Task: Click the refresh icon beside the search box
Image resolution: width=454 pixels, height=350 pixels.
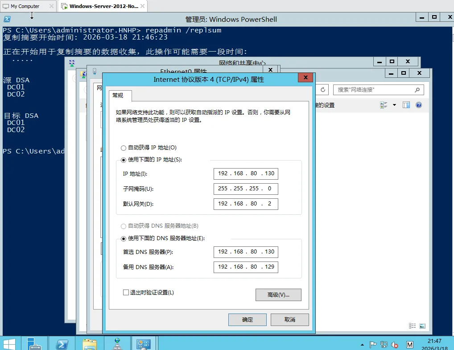Action: pyautogui.click(x=322, y=89)
